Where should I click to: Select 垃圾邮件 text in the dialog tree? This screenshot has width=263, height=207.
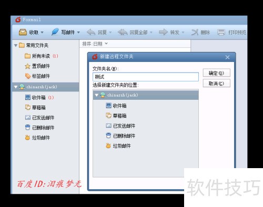point(122,146)
